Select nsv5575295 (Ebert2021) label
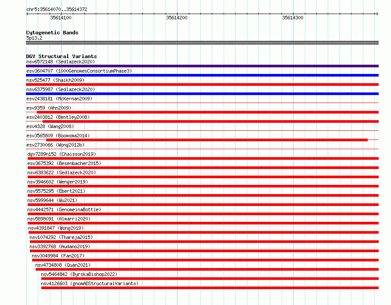 coord(56,191)
